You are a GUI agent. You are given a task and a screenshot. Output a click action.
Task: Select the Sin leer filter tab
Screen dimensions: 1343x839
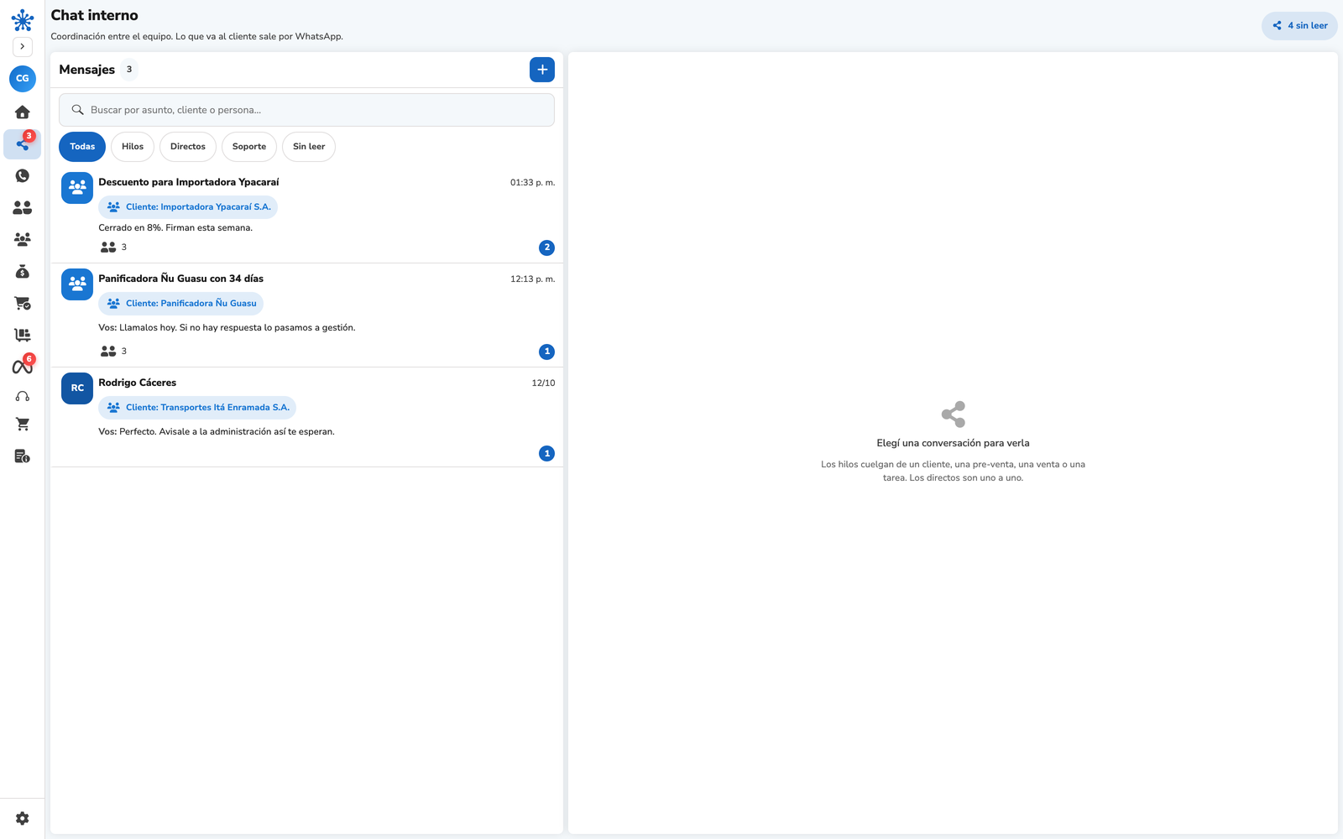309,147
